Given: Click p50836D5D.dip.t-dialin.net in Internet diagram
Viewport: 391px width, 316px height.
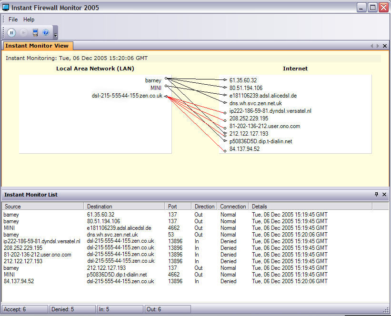Looking at the screenshot, I should point(261,141).
